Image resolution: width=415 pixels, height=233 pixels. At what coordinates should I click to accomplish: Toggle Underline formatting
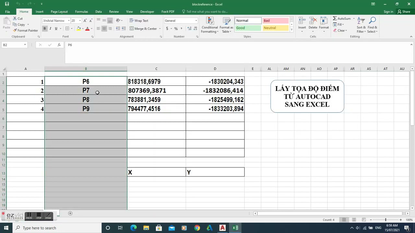[x=56, y=28]
